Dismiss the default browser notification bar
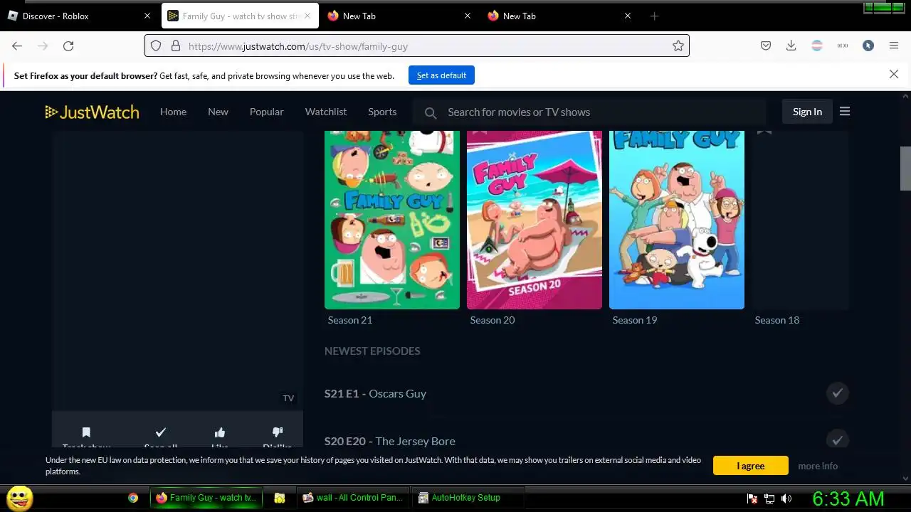The image size is (911, 512). click(x=894, y=74)
